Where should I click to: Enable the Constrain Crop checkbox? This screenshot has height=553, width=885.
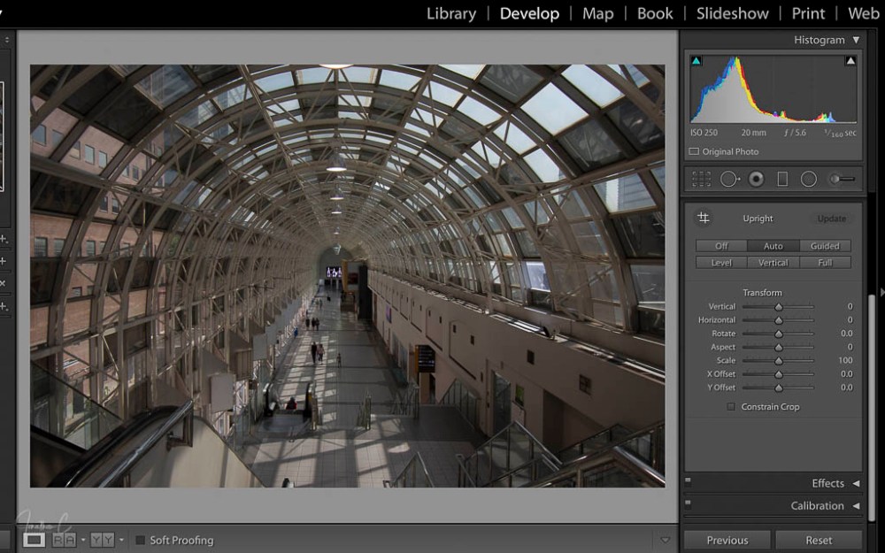tap(731, 407)
